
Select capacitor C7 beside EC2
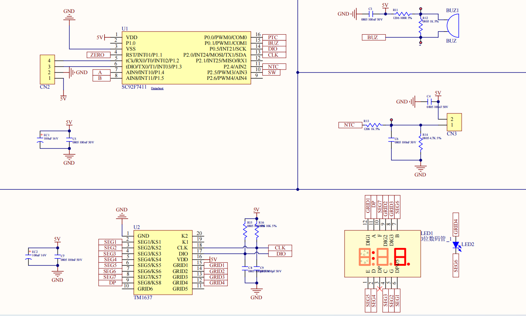(57, 257)
